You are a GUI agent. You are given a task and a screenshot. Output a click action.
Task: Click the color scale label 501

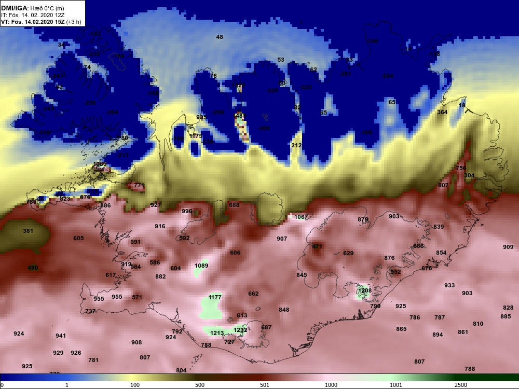265,385
